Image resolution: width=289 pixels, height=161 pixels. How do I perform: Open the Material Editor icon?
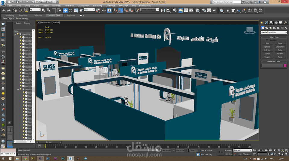pyautogui.click(x=197, y=10)
